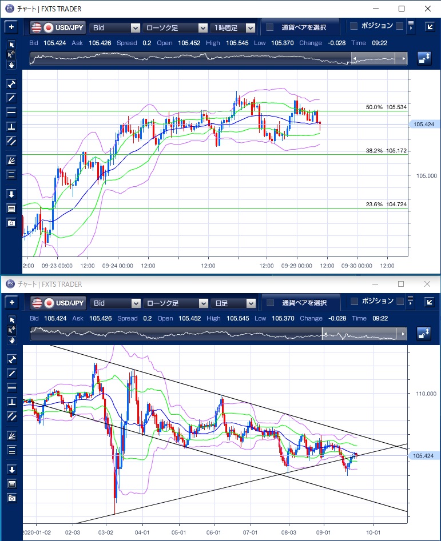This screenshot has width=441, height=541.
Task: Click the 105.424 price label on bottom chart axis
Action: pyautogui.click(x=424, y=455)
